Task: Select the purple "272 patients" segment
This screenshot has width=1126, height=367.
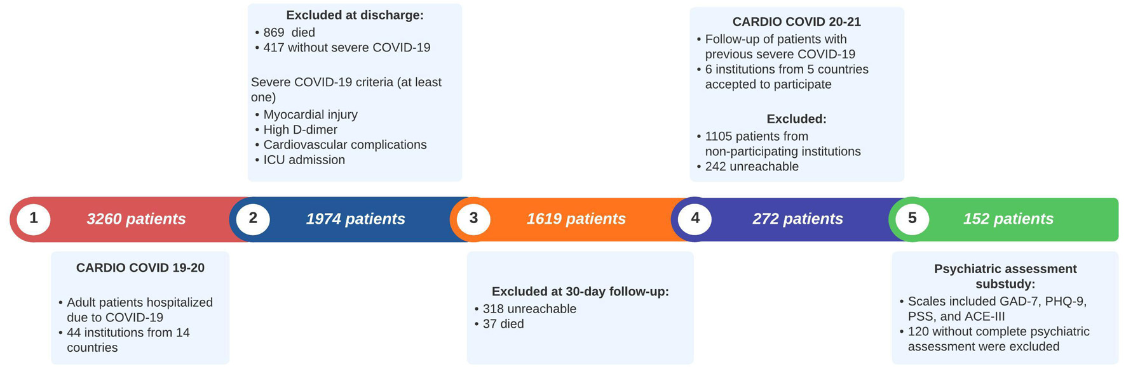Action: (x=797, y=219)
